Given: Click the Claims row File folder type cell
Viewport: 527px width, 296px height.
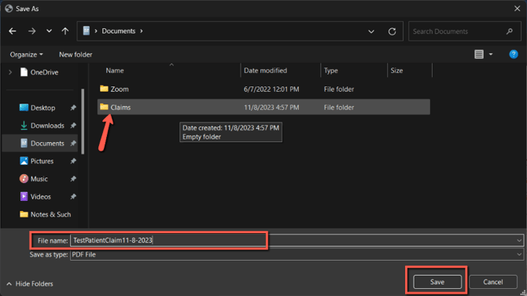Looking at the screenshot, I should coord(339,108).
